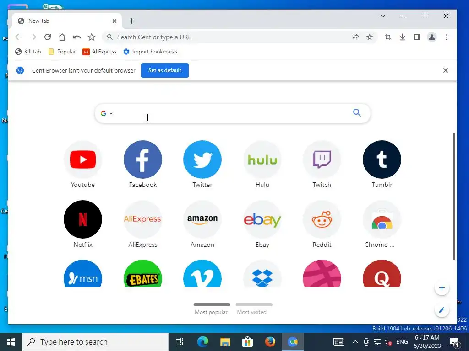Click the star icon next to undo arrow
This screenshot has height=351, width=469.
tap(92, 37)
